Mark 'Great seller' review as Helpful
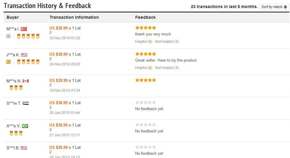The image size is (290, 158). pyautogui.click(x=144, y=68)
